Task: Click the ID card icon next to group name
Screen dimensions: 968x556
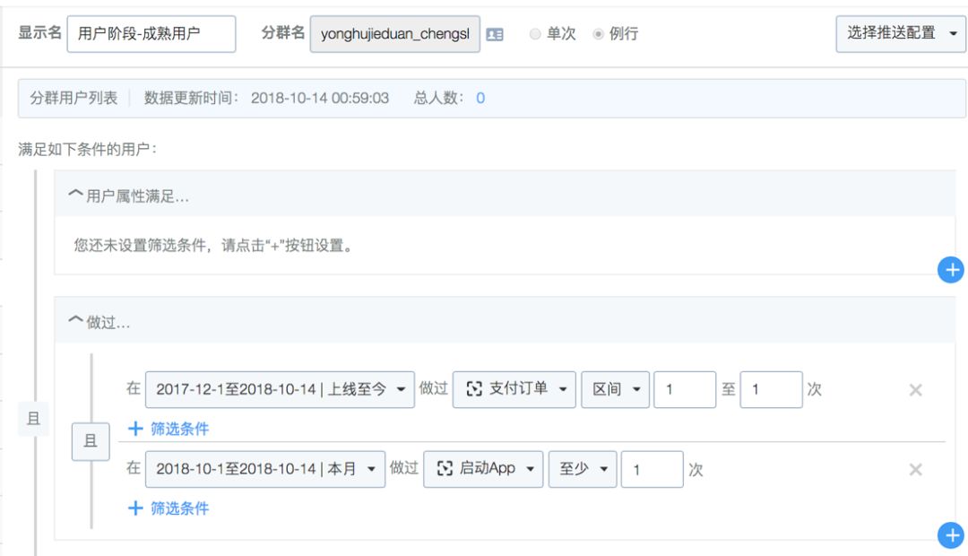Action: click(x=495, y=35)
